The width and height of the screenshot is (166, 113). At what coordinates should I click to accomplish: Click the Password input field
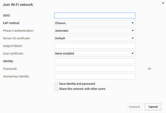(95, 69)
